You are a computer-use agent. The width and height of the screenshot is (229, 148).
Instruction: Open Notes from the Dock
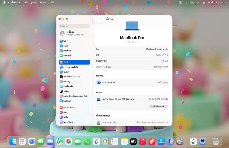(x=124, y=141)
